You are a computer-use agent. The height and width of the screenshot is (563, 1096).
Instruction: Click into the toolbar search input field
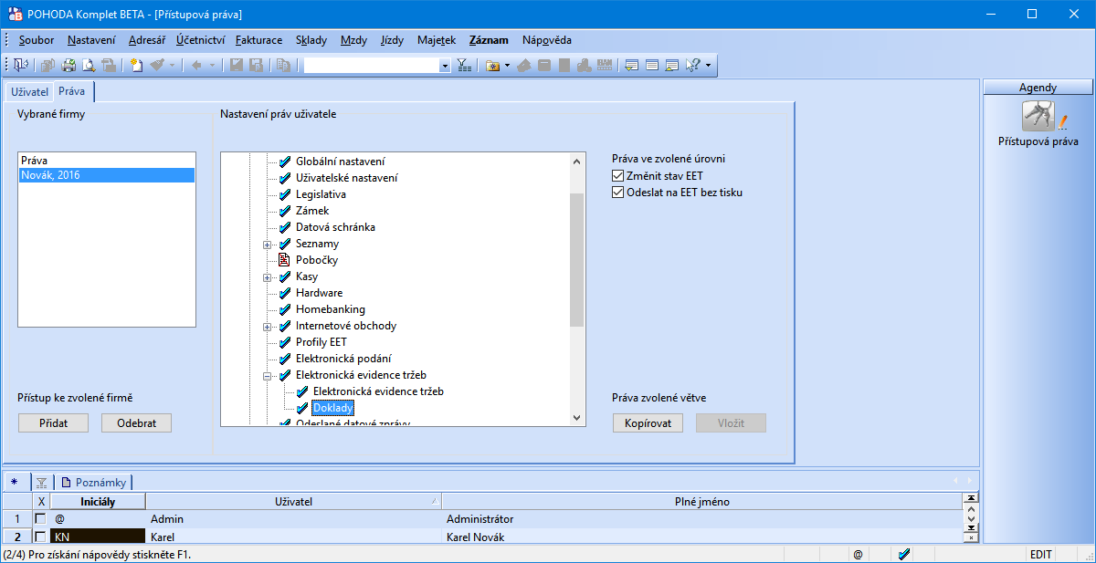click(x=371, y=66)
